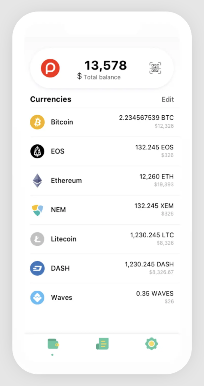Tap the Ethereum diamond icon
This screenshot has height=386, width=204.
[37, 180]
